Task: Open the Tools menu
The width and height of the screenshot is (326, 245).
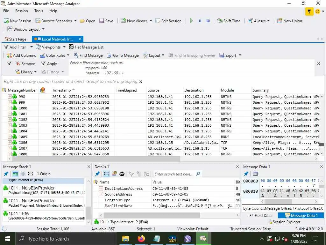Action: point(39,11)
